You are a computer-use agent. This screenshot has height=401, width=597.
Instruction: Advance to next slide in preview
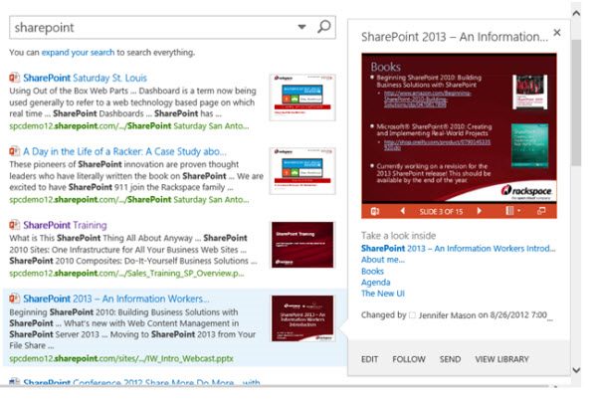click(480, 211)
